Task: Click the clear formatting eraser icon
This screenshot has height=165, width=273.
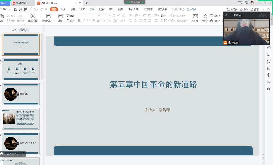Action: [x=123, y=16]
